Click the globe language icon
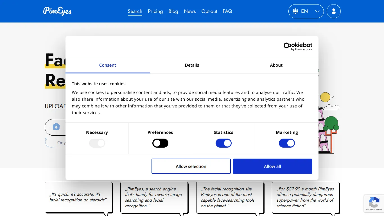 [295, 11]
